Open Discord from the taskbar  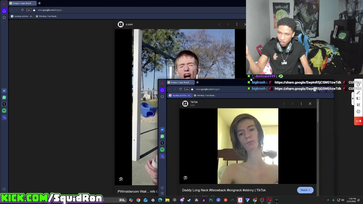pyautogui.click(x=182, y=200)
